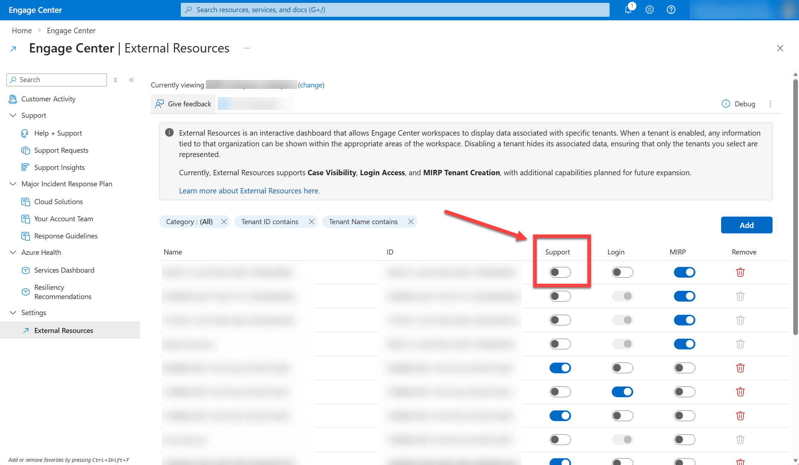Click the Give feedback button
Image resolution: width=799 pixels, height=465 pixels.
click(x=183, y=104)
